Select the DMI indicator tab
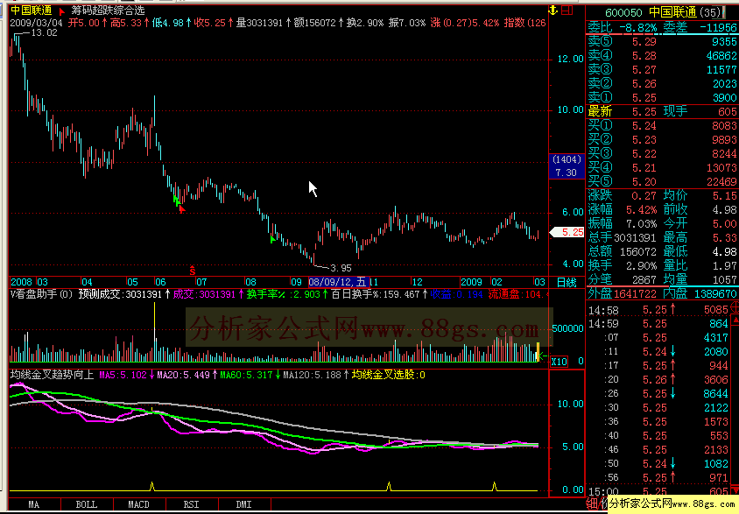This screenshot has height=514, width=739. coord(243,504)
